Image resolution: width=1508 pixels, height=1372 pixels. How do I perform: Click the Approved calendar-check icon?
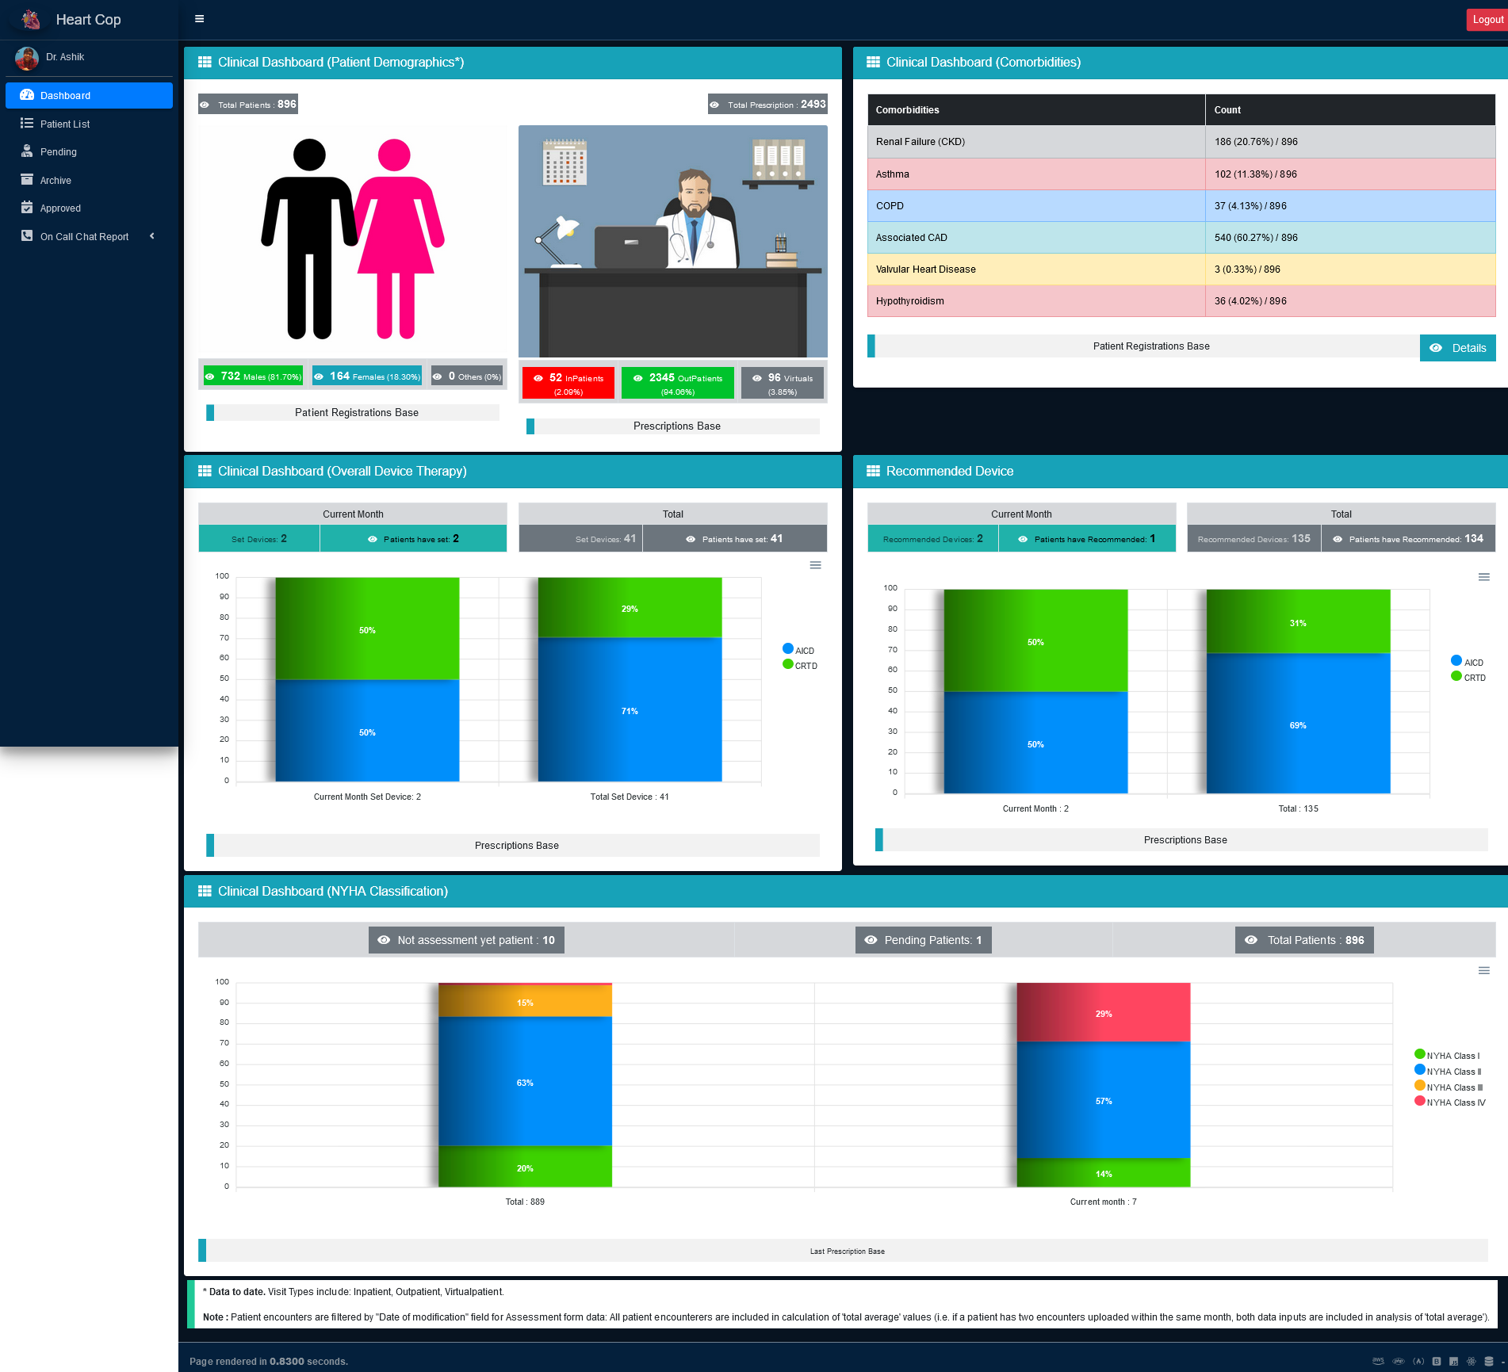tap(27, 208)
